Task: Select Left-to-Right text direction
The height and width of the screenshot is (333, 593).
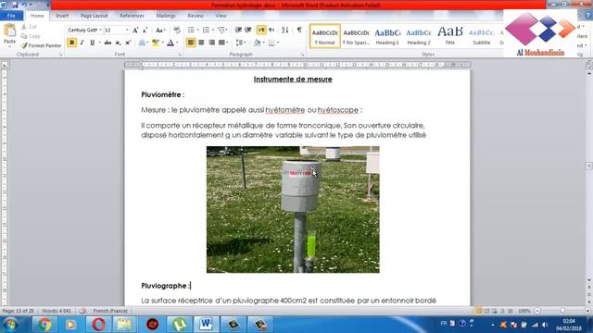Action: click(x=261, y=30)
